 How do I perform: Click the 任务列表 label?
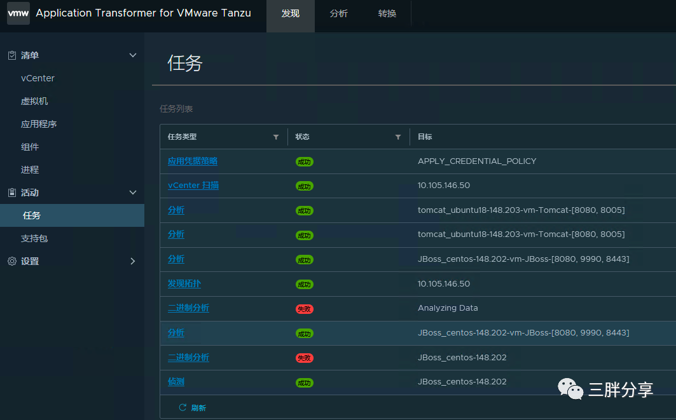176,109
